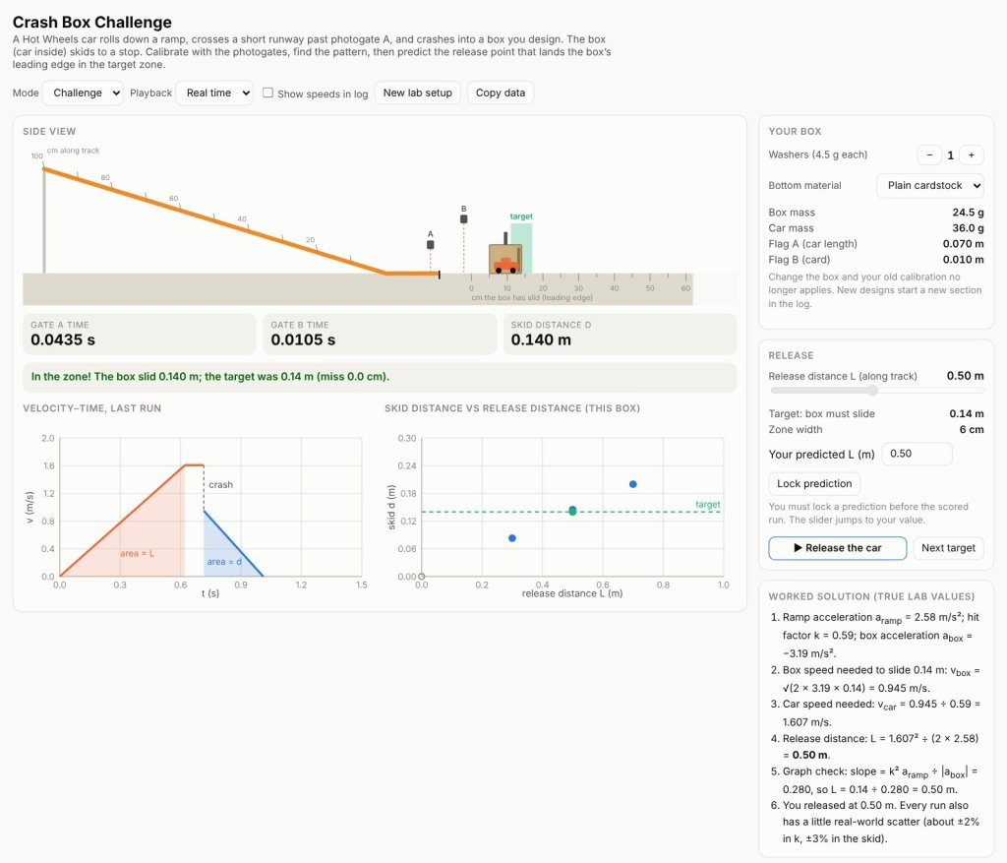Screen dimensions: 1007x863
Task: Adjust the Release distance L slider
Action: (876, 390)
